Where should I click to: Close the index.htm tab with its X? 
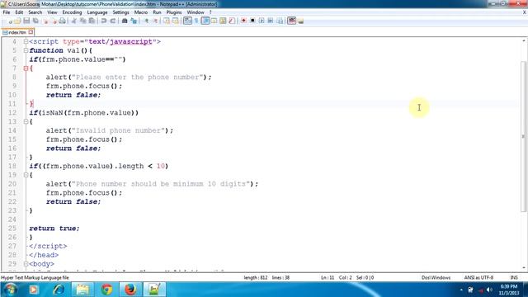(31, 32)
